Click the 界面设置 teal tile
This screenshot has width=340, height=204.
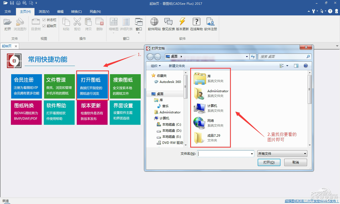coord(125,112)
